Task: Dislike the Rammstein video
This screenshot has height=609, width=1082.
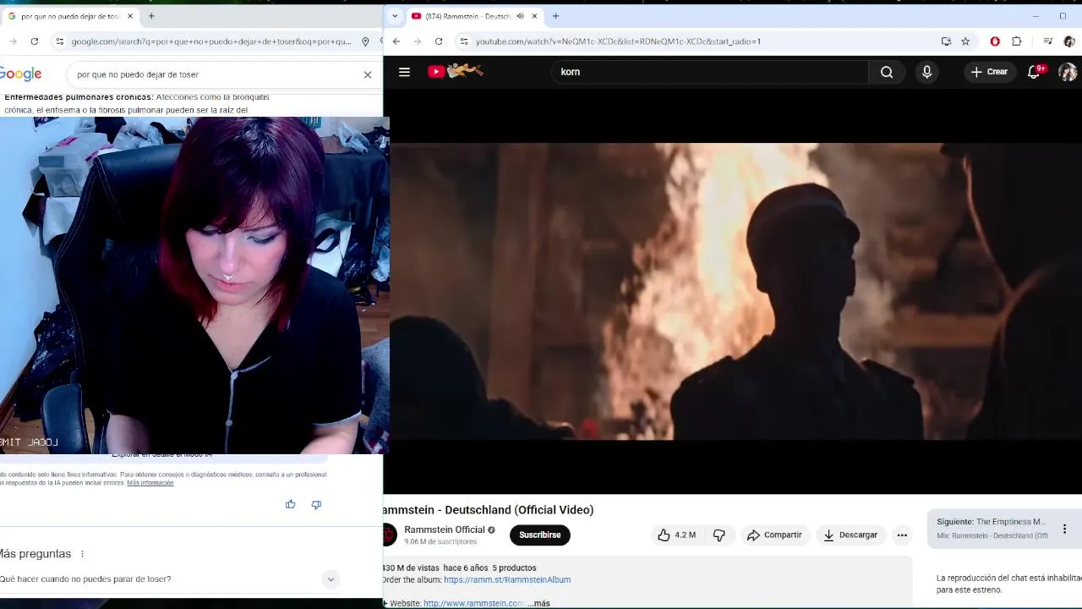Action: click(x=719, y=535)
